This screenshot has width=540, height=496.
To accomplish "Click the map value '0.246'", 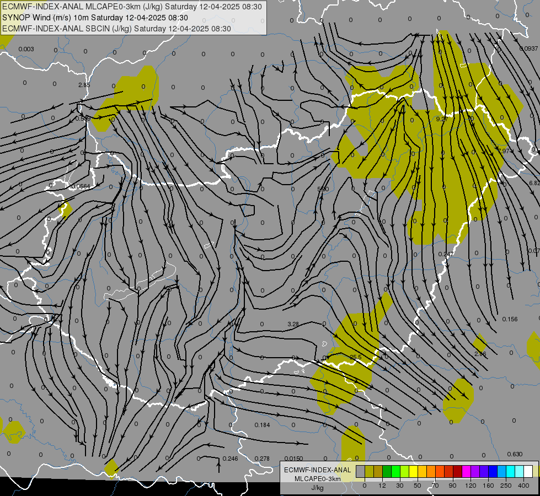I will click(x=230, y=459).
